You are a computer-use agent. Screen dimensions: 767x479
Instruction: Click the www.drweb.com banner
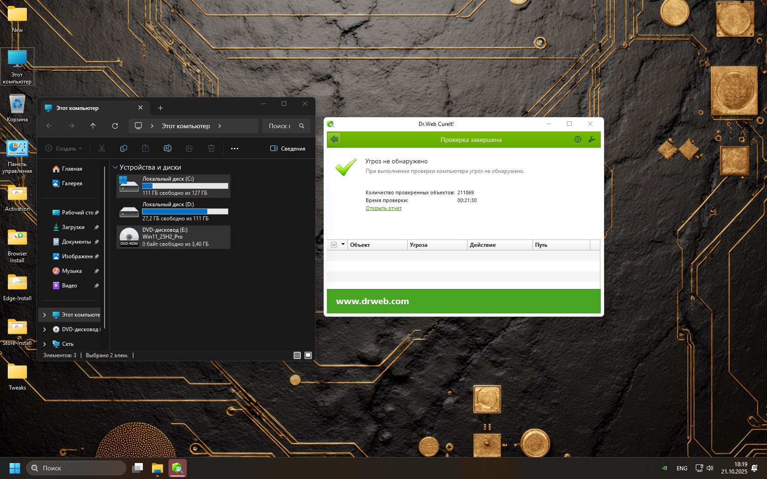373,301
